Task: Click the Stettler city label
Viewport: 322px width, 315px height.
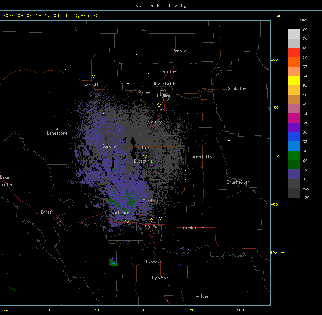Action: (237, 89)
